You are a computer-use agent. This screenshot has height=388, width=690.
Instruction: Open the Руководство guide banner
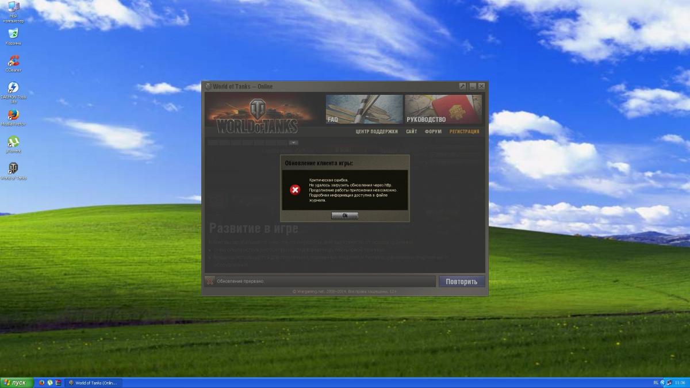(x=443, y=109)
